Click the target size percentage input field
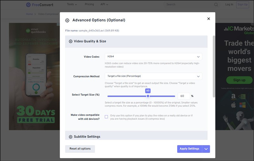The image size is (254, 161). pyautogui.click(x=184, y=96)
